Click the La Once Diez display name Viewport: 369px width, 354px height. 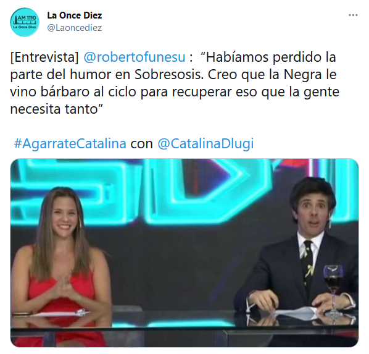click(x=75, y=15)
